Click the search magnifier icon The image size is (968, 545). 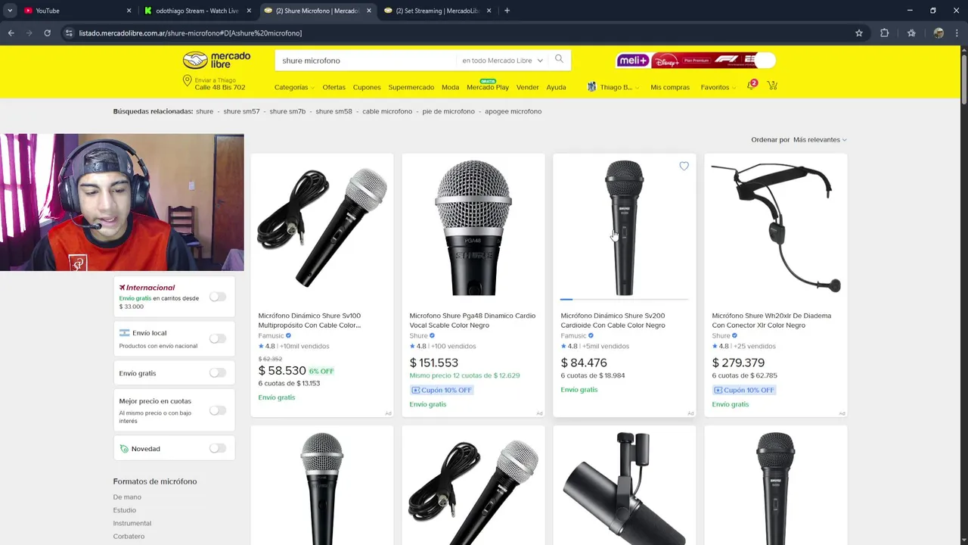tap(559, 59)
